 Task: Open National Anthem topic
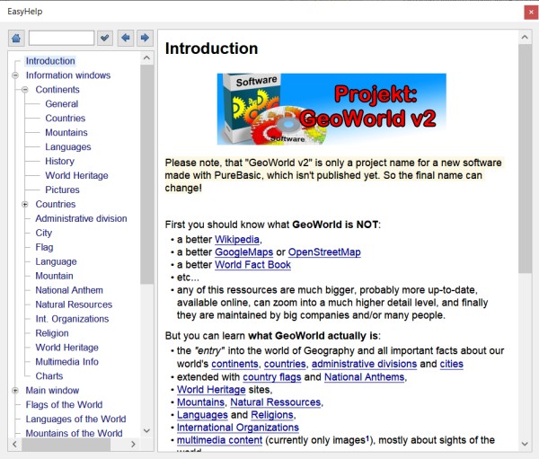[69, 290]
